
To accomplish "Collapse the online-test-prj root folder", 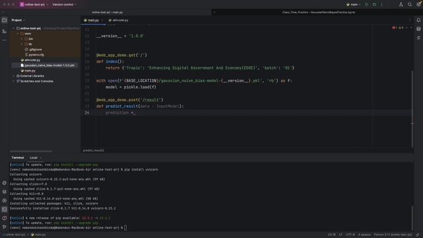I will point(13,28).
